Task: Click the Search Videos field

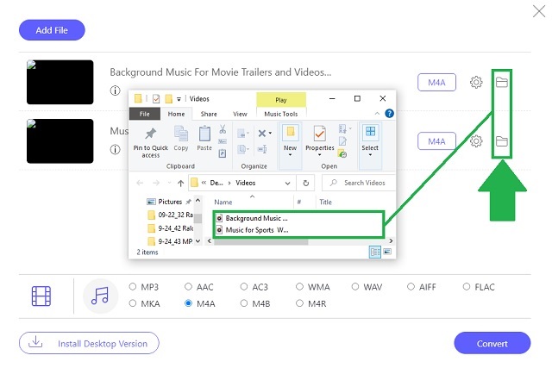Action: (x=359, y=183)
